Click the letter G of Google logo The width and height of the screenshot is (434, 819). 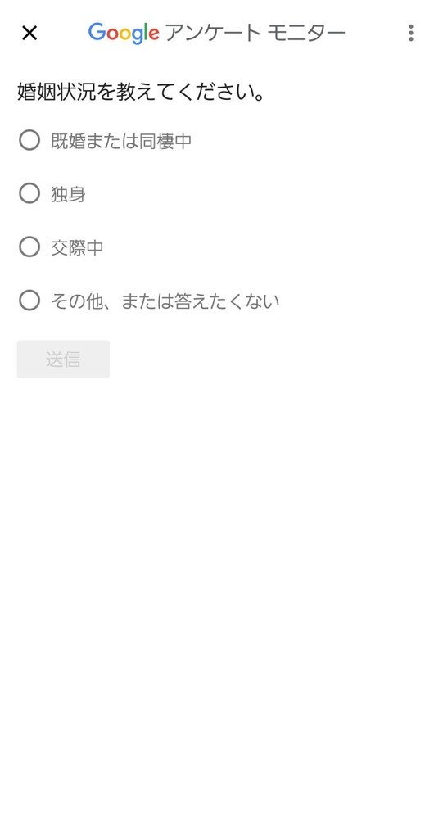(97, 32)
